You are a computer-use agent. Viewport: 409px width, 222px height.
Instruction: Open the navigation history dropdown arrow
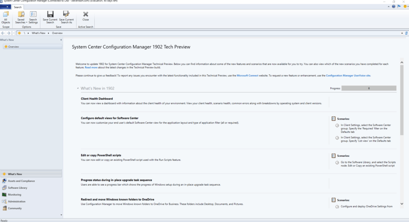point(14,33)
